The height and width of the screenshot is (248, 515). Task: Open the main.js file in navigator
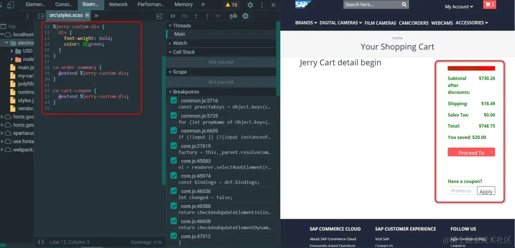tap(22, 67)
